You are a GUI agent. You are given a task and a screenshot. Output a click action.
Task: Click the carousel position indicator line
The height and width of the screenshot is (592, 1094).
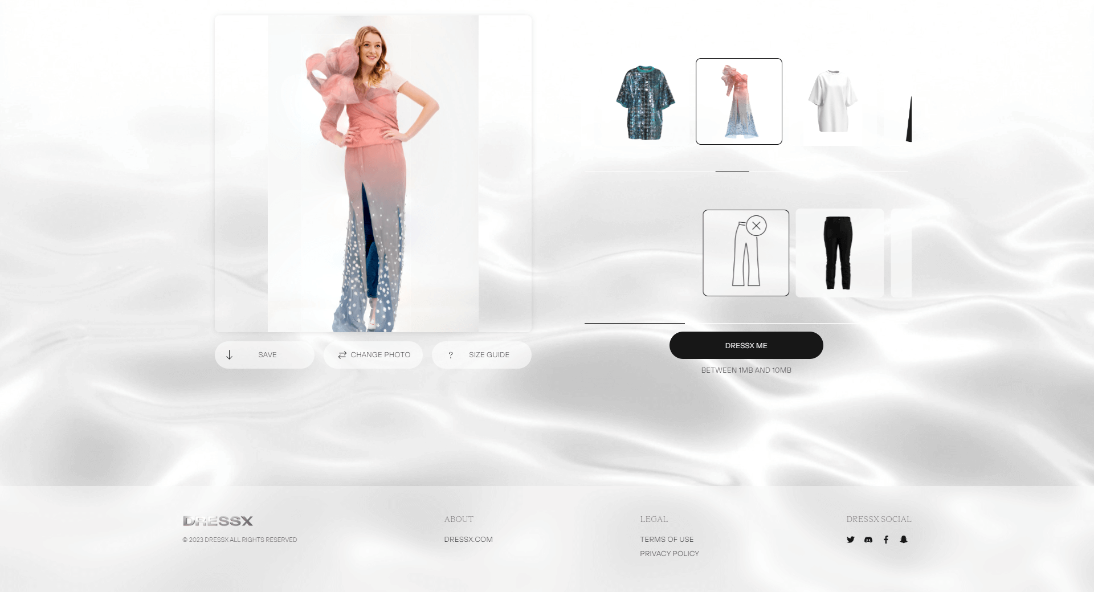[x=733, y=170]
